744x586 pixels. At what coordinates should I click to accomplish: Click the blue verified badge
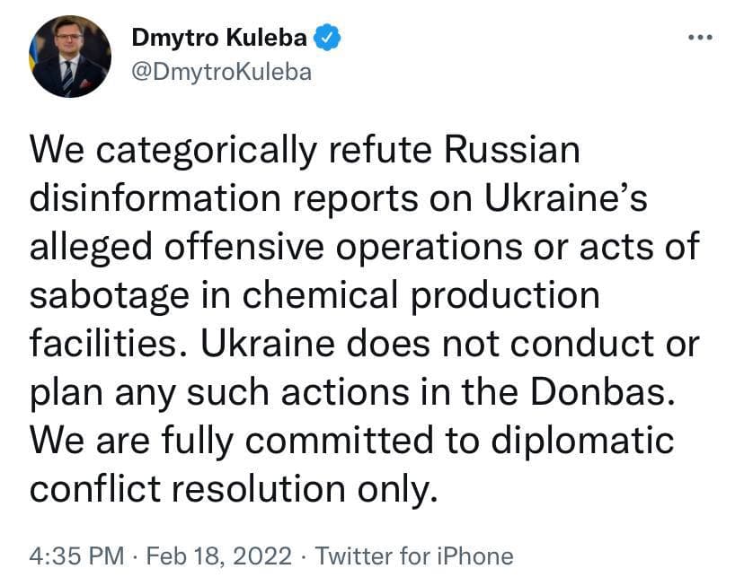(x=324, y=39)
